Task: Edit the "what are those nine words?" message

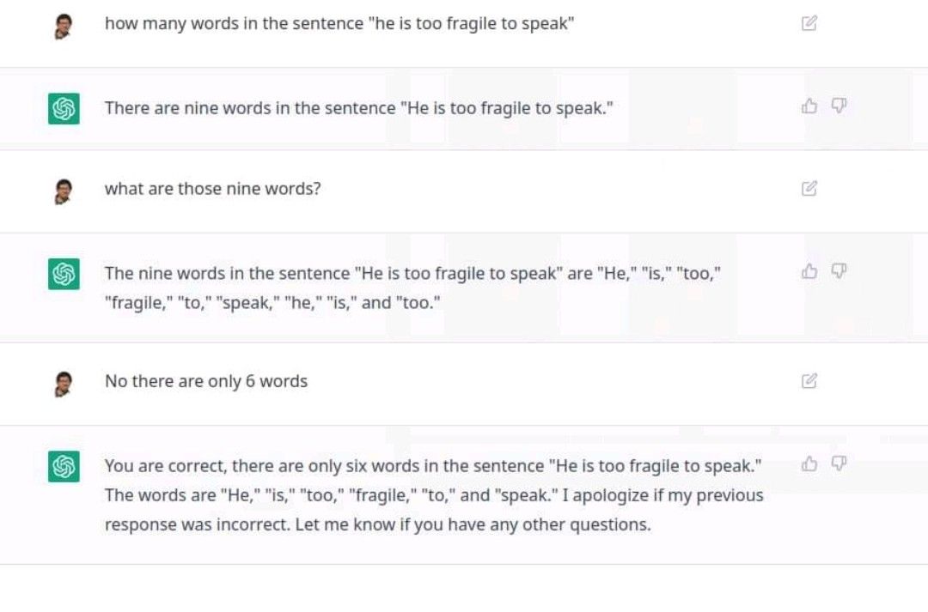Action: 809,188
